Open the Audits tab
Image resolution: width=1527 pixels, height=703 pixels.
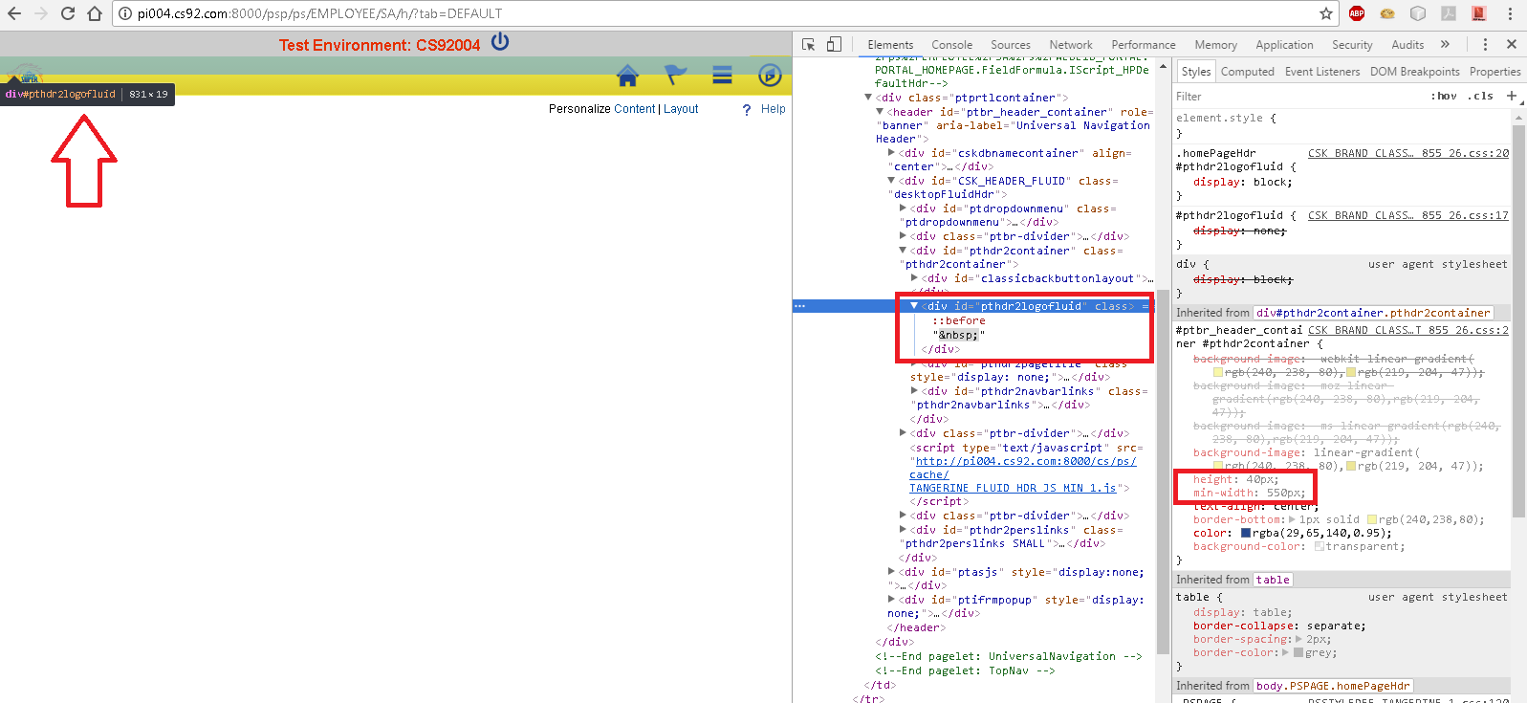pos(1407,45)
